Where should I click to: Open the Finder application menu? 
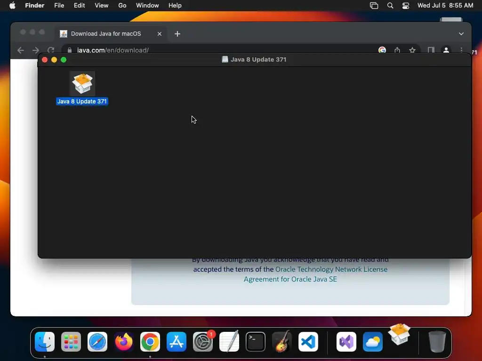(x=35, y=6)
